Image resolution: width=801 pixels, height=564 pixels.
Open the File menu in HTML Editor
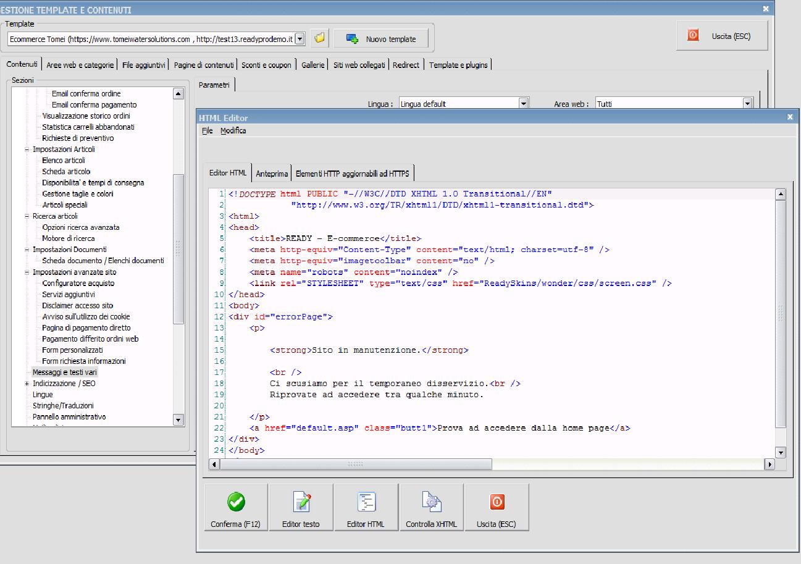[x=207, y=131]
